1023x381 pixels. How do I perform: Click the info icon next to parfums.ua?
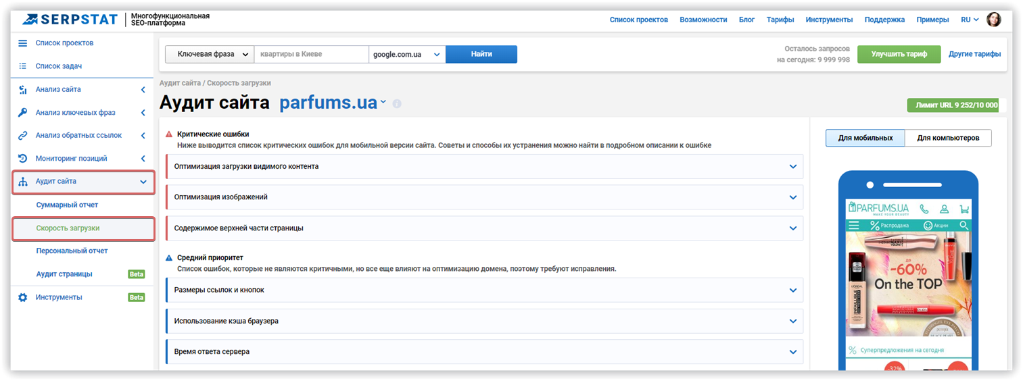(397, 104)
